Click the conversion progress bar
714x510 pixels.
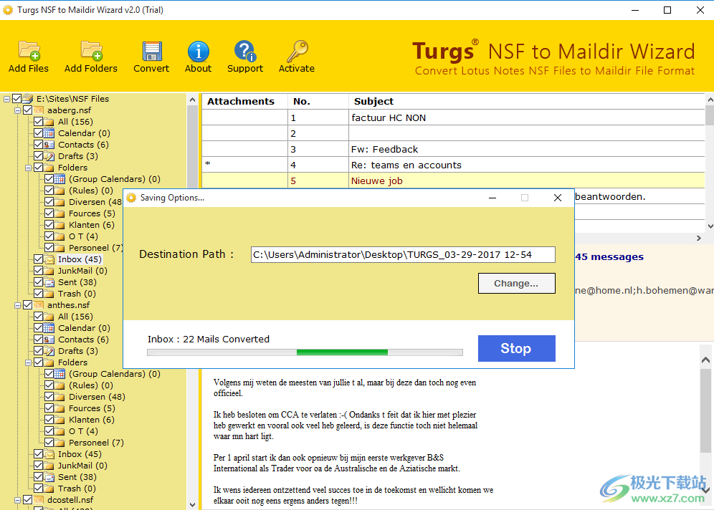305,352
